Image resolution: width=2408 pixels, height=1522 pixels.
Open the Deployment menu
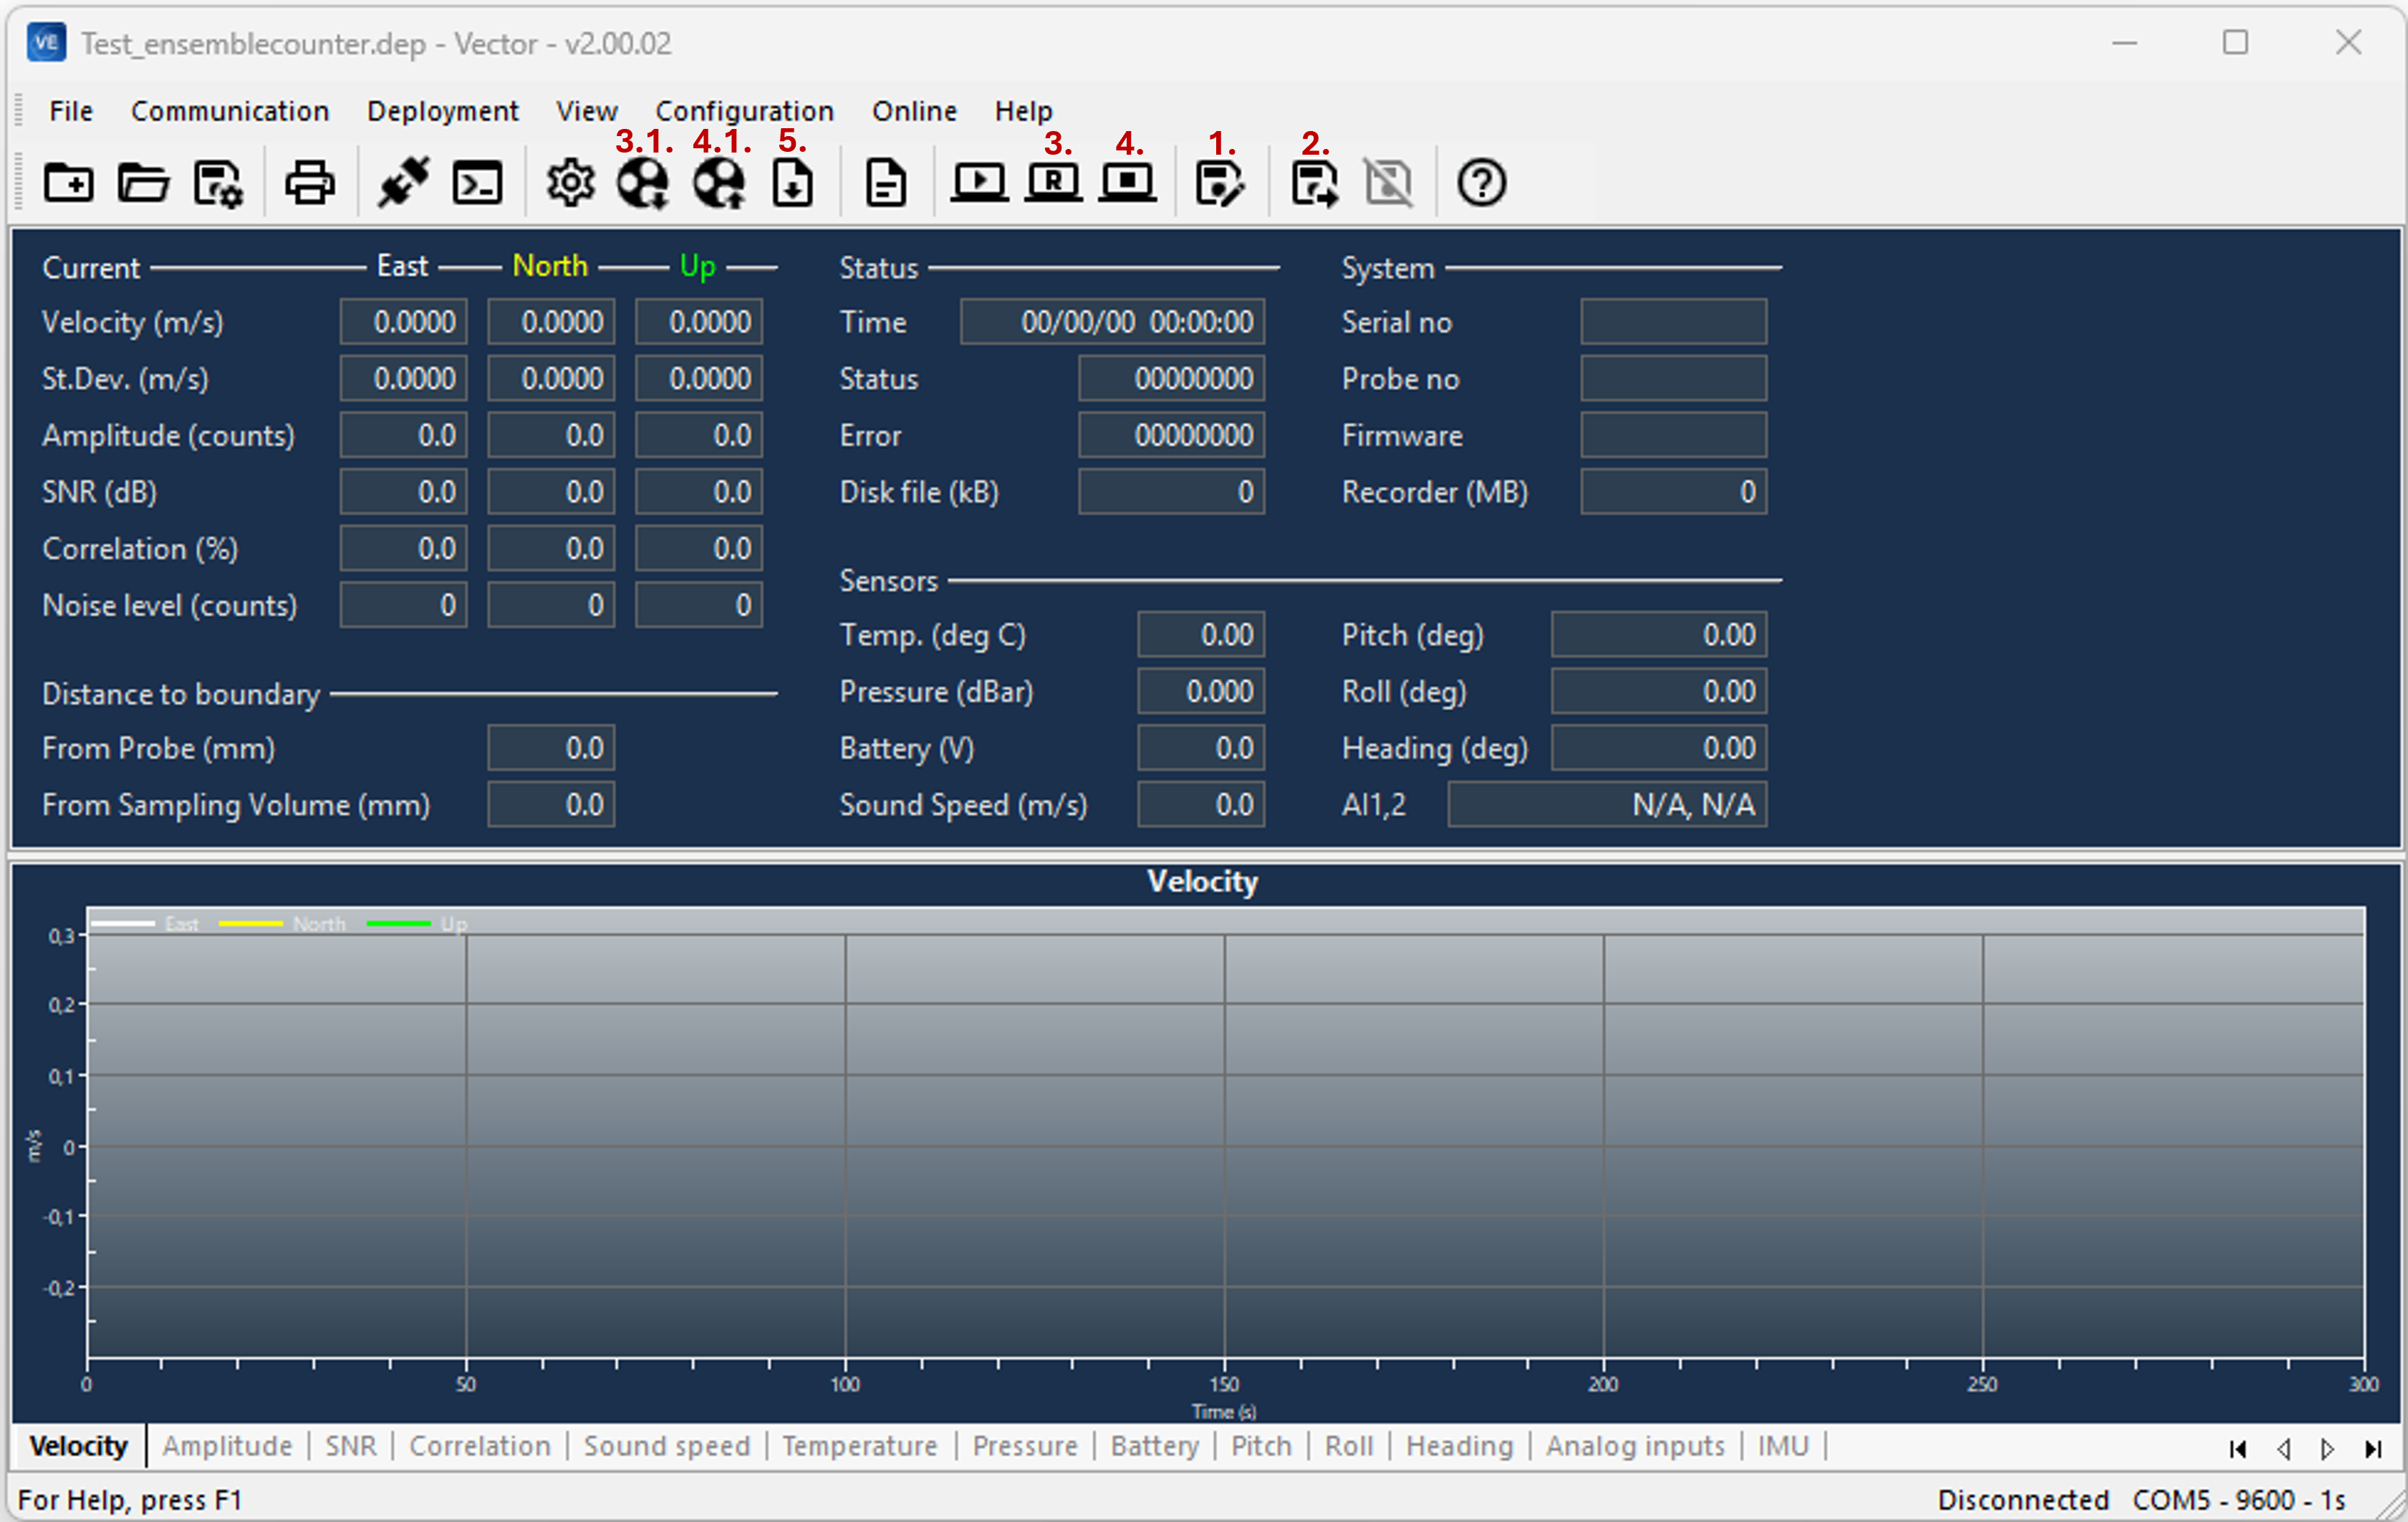[442, 111]
